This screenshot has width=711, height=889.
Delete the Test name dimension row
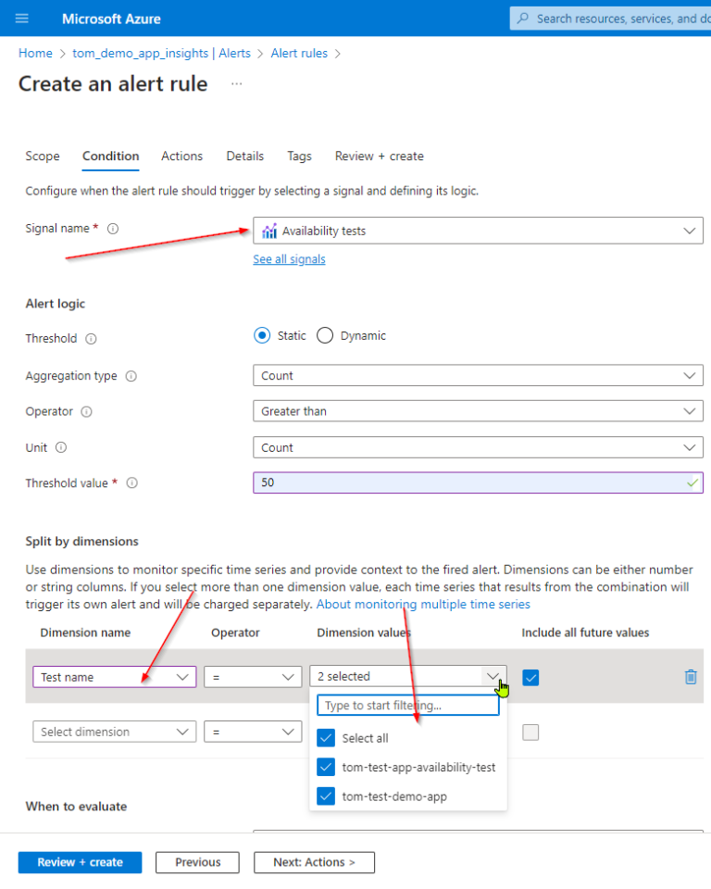pos(690,677)
